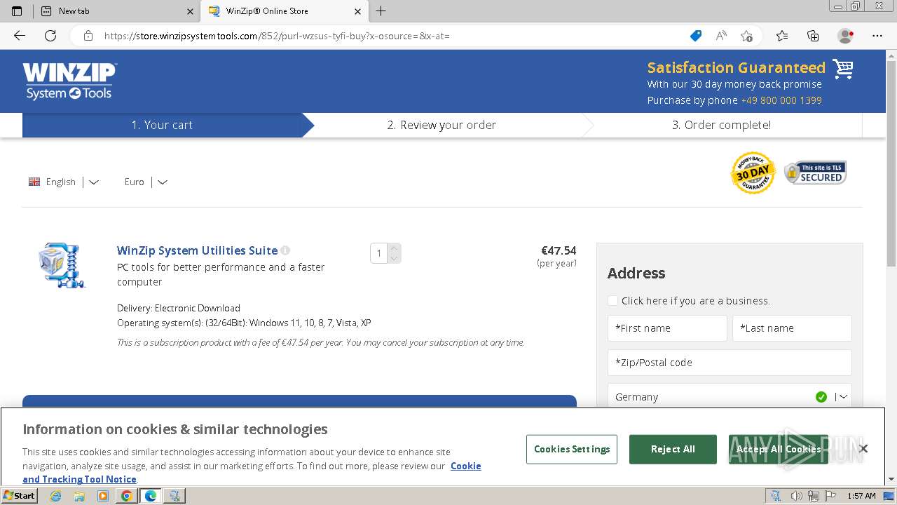
Task: Dismiss the cookie banner with the X
Action: [863, 448]
